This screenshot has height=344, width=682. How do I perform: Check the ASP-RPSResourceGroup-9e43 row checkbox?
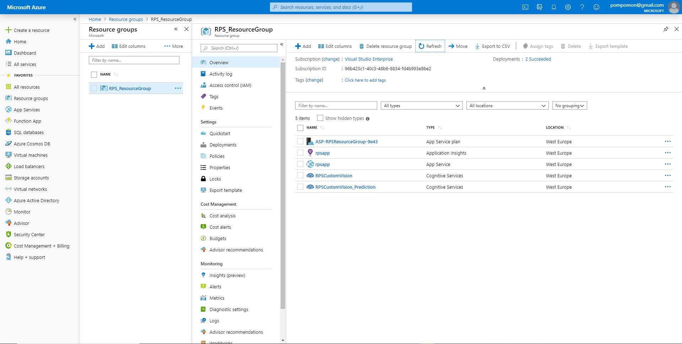click(x=300, y=142)
